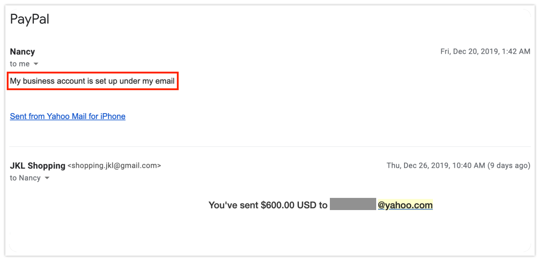Viewport: 540px width, 261px height.
Task: Click the "to Nancy" recipient label
Action: coord(25,178)
